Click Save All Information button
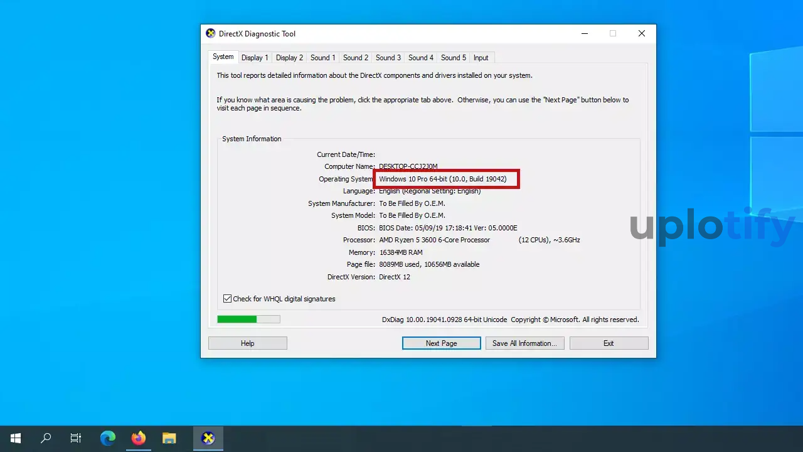The width and height of the screenshot is (803, 452). 525,343
